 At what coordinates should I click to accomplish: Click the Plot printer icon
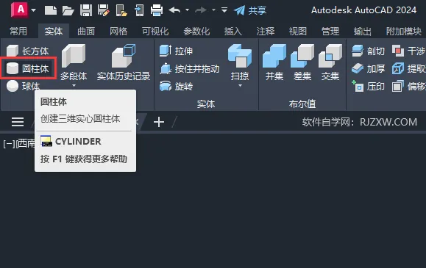[x=157, y=10]
